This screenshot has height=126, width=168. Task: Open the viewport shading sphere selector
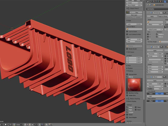pyautogui.click(x=6, y=125)
